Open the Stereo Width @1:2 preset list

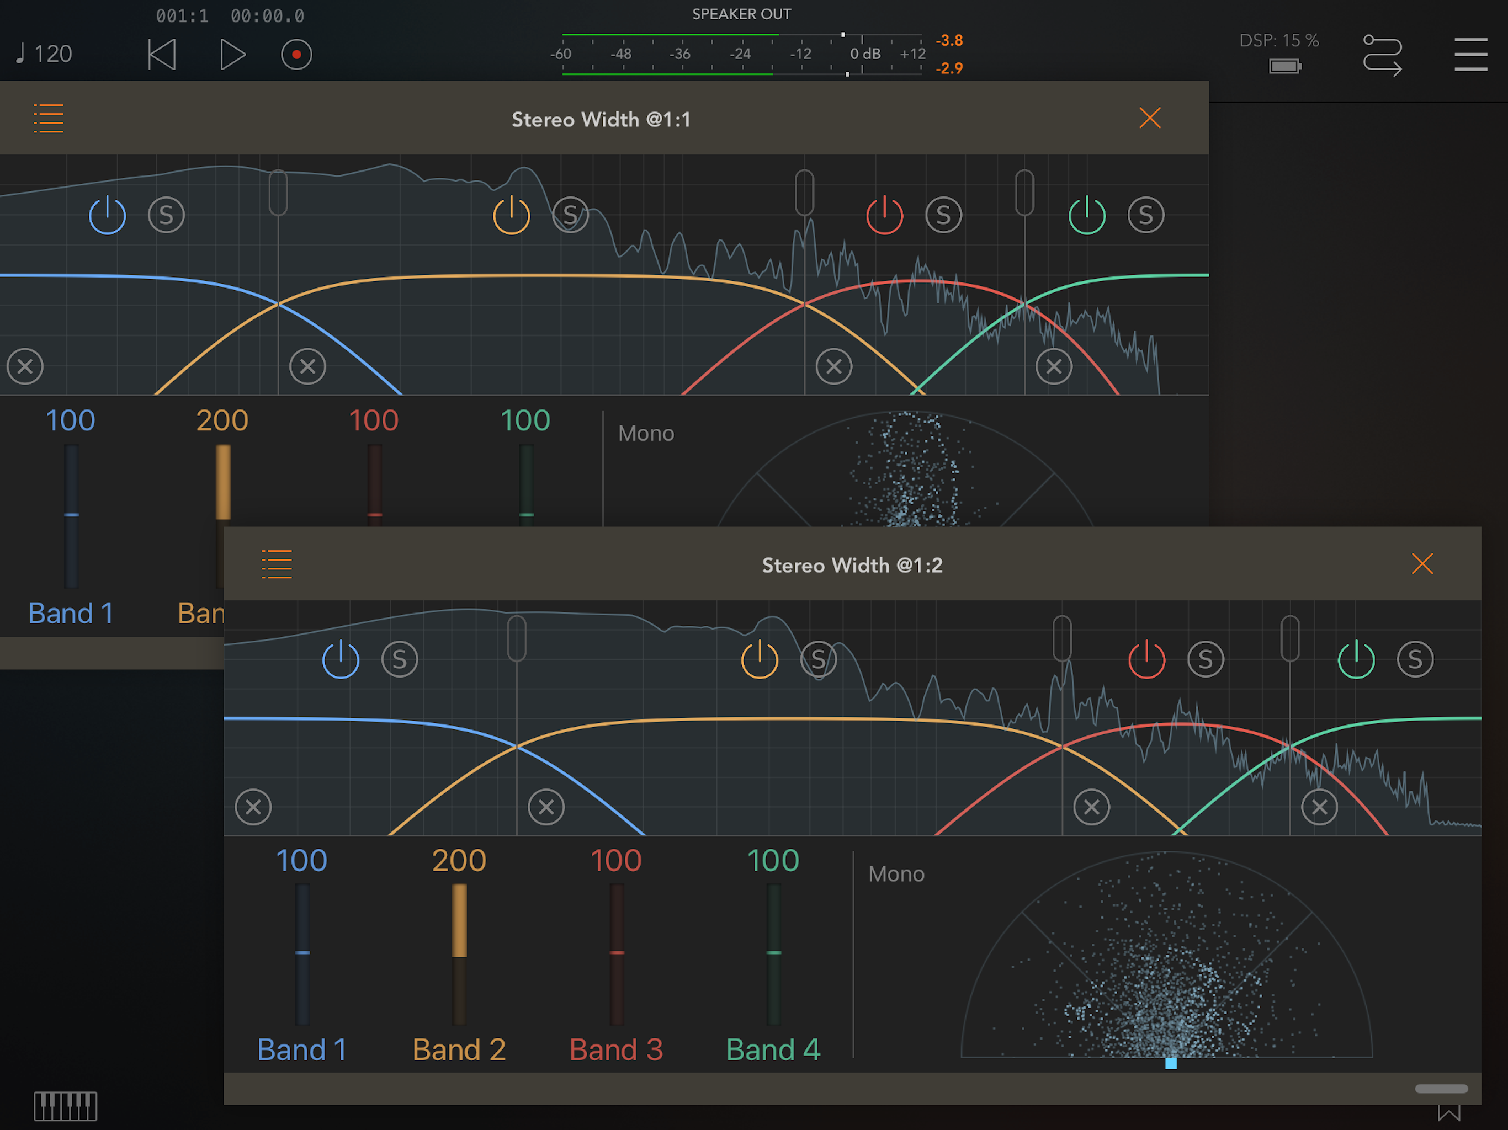click(x=277, y=564)
